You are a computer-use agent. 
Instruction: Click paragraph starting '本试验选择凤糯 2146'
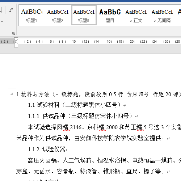(104, 127)
